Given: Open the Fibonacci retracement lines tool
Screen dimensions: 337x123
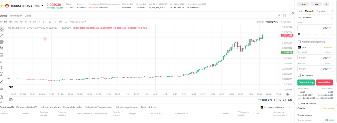Looking at the screenshot, I should (x=2, y=42).
